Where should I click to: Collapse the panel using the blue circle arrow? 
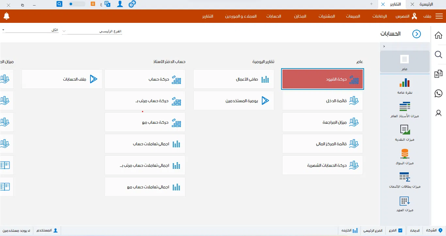[417, 34]
